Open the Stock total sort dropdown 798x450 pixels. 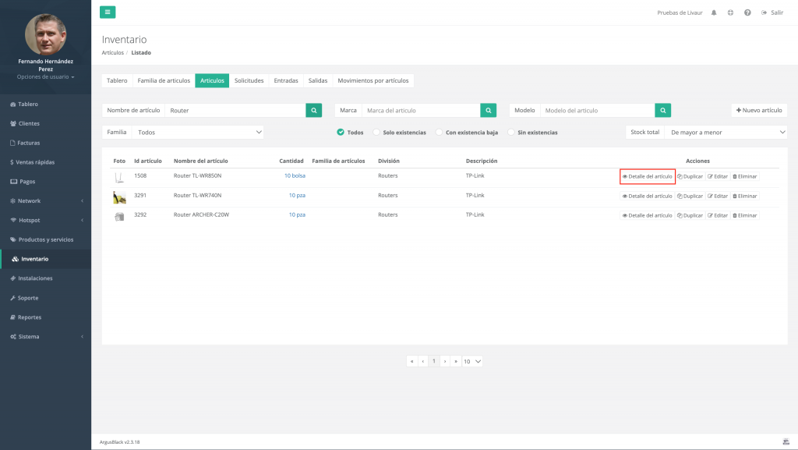tap(726, 133)
